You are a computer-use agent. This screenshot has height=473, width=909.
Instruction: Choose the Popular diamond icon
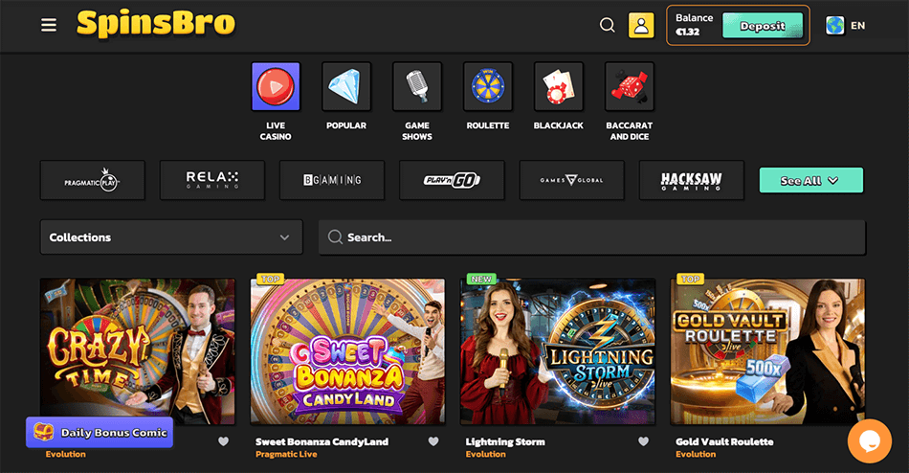click(x=346, y=88)
